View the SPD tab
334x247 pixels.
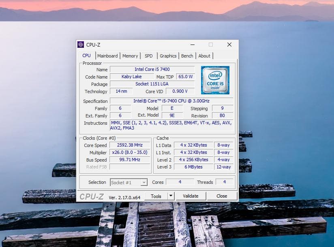click(149, 55)
